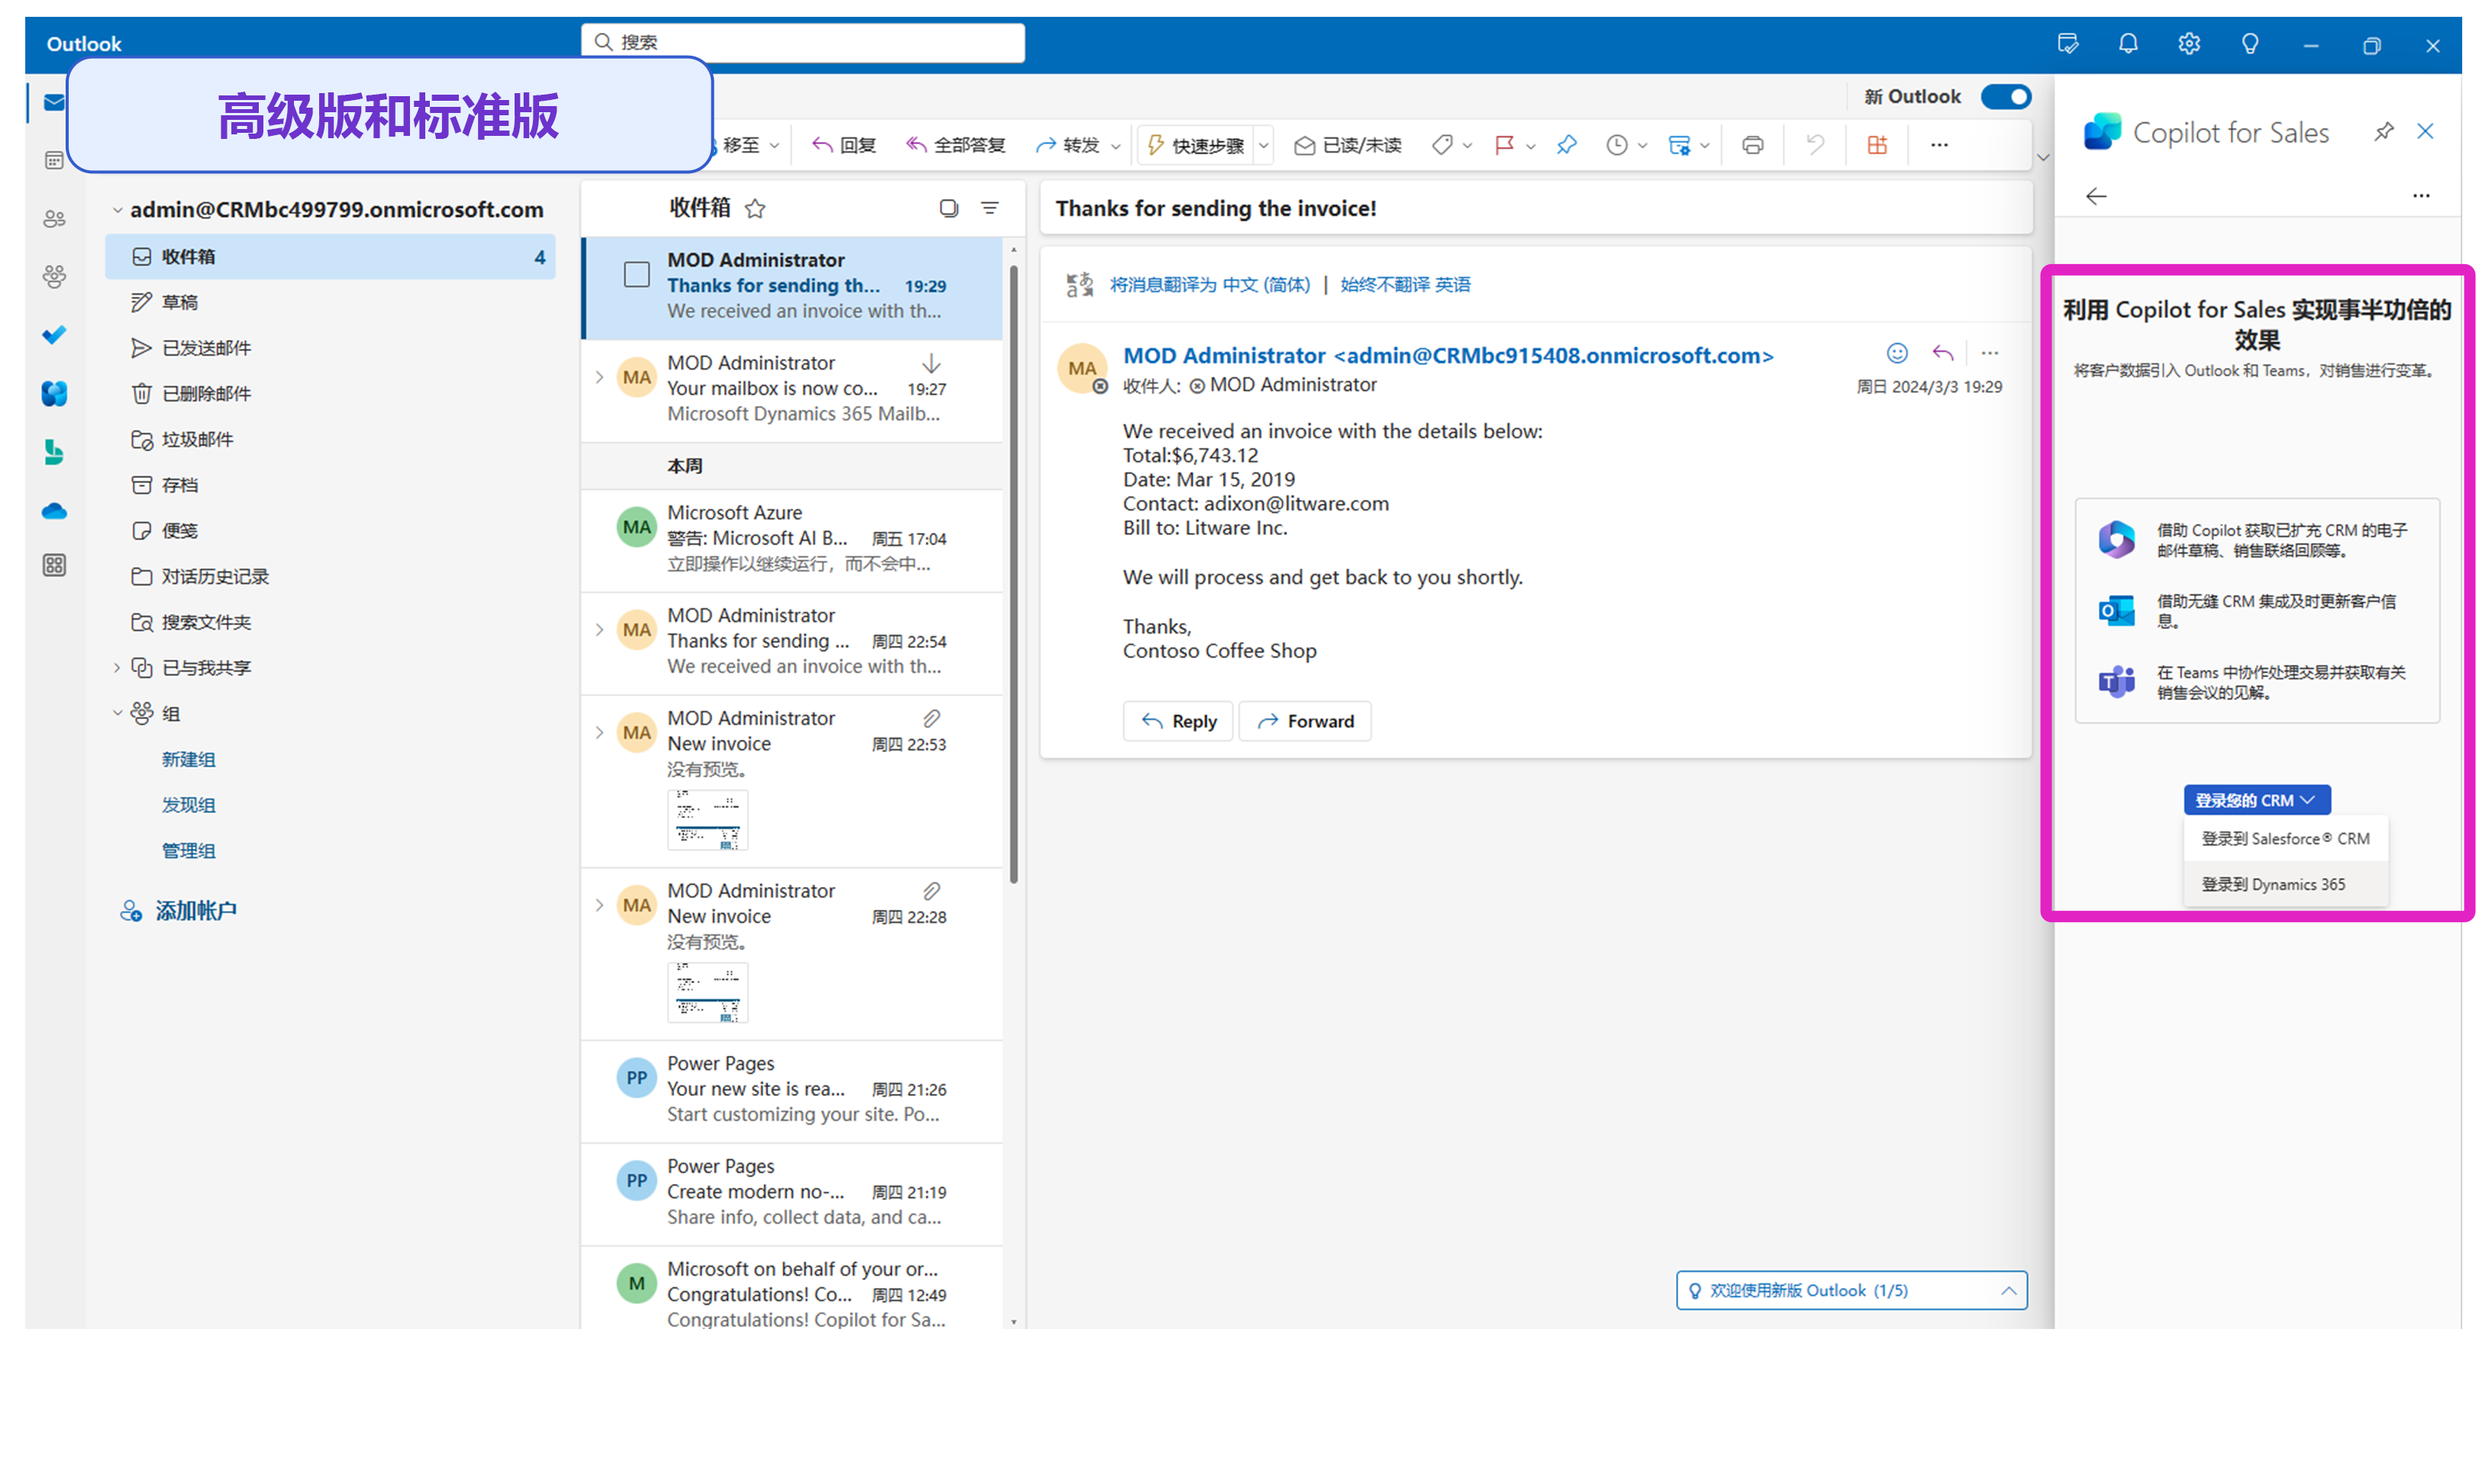Choose 登录到 Salesforce CRM option

tap(2284, 838)
